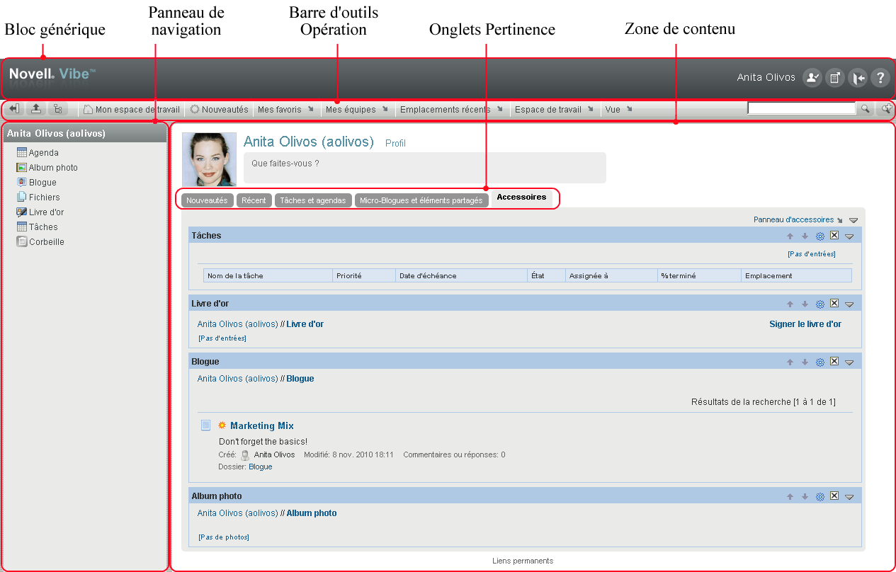Switch to Micro-Blogues et éléments partagés tab
The width and height of the screenshot is (896, 572).
(x=421, y=200)
